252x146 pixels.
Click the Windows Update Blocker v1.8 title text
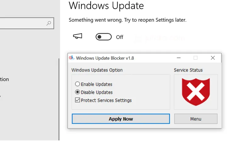coord(105,58)
